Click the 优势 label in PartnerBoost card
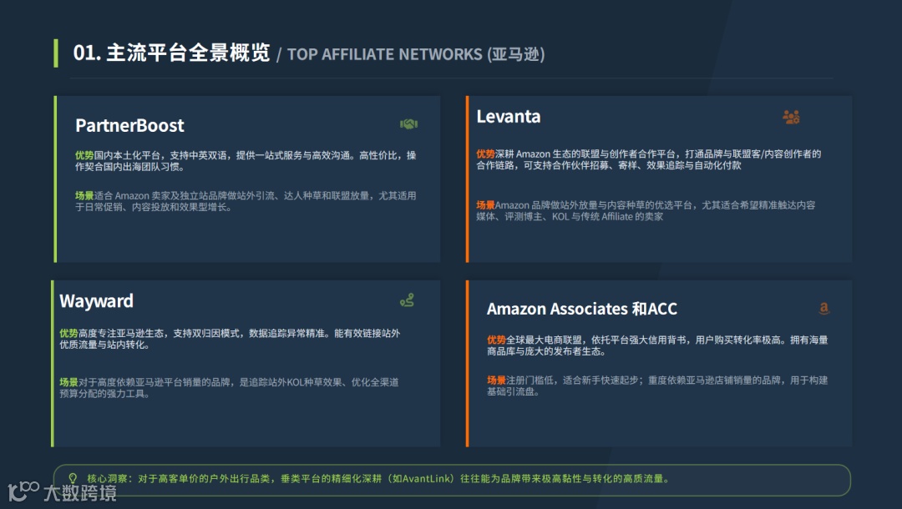Image resolution: width=902 pixels, height=509 pixels. tap(84, 155)
